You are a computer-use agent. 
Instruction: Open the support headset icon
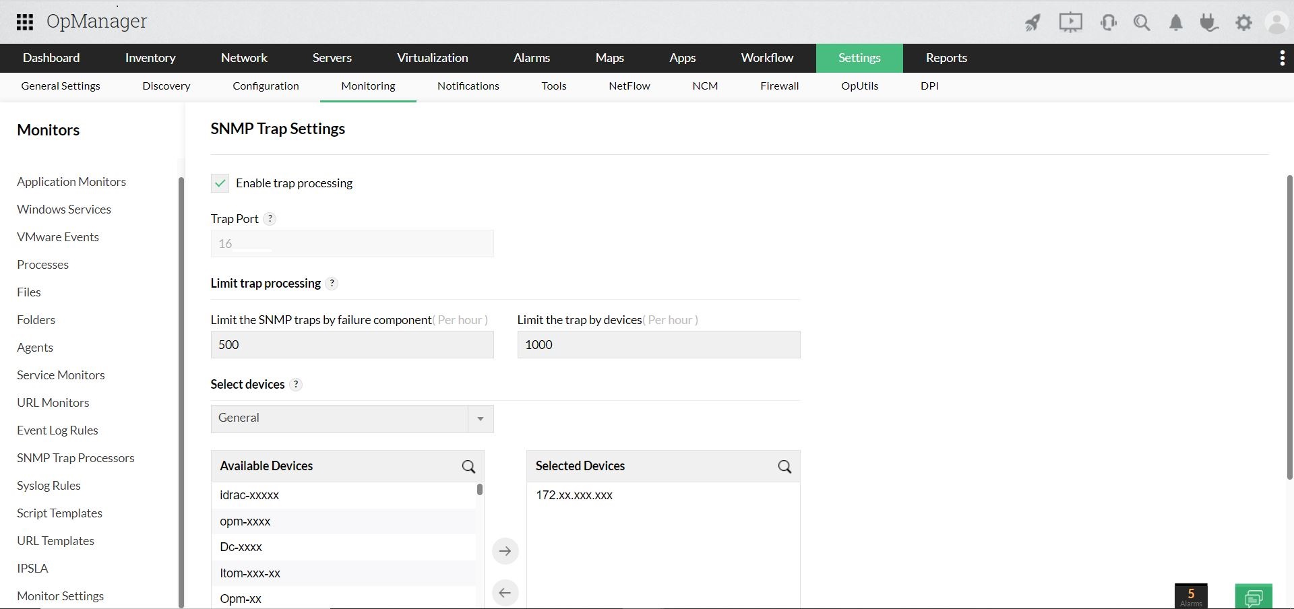pyautogui.click(x=1107, y=22)
